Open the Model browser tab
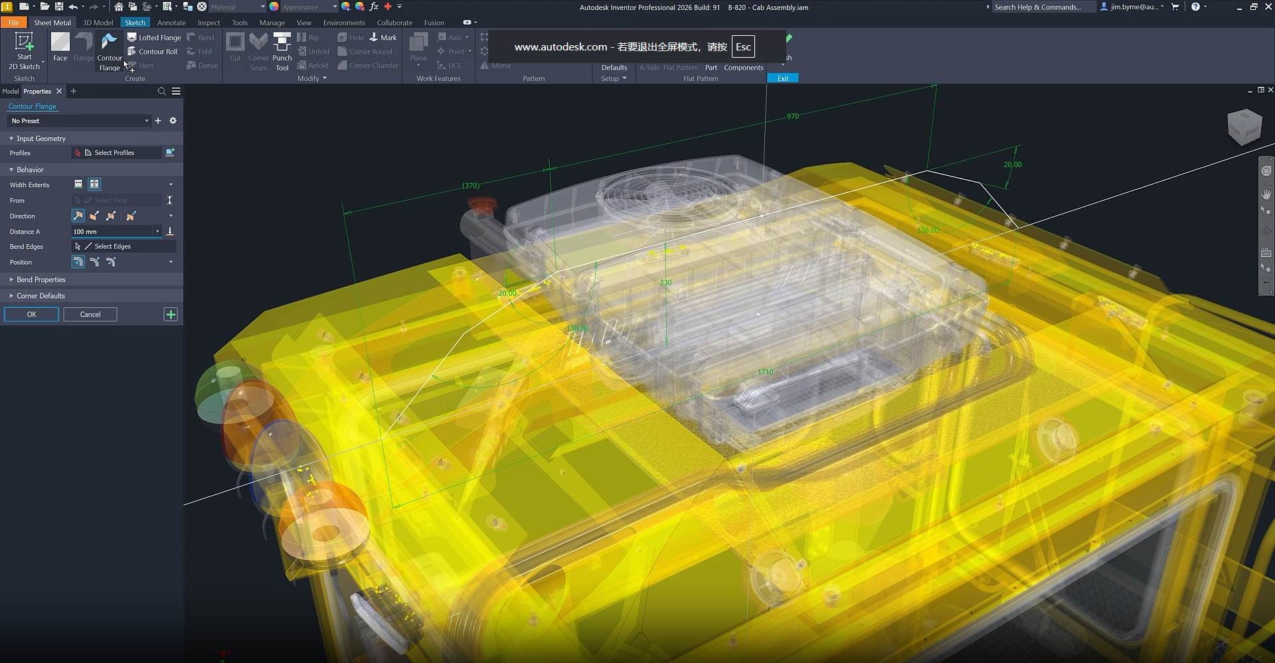This screenshot has width=1275, height=663. coord(11,92)
